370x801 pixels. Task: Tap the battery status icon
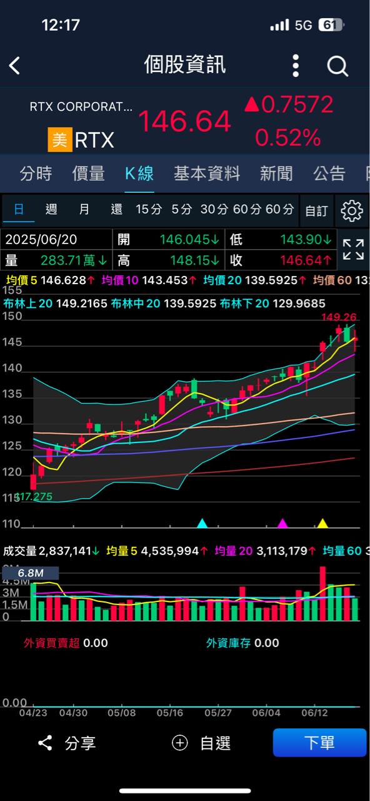tap(330, 25)
